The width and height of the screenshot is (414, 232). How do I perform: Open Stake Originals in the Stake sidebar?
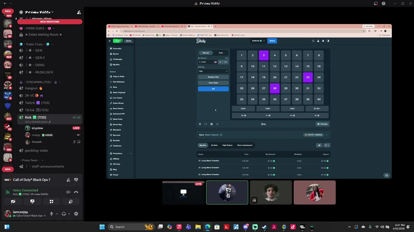point(118,92)
